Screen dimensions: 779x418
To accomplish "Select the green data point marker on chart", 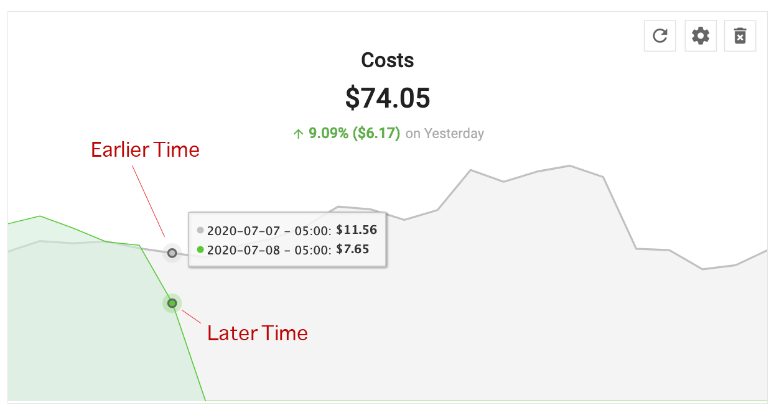I will [172, 304].
